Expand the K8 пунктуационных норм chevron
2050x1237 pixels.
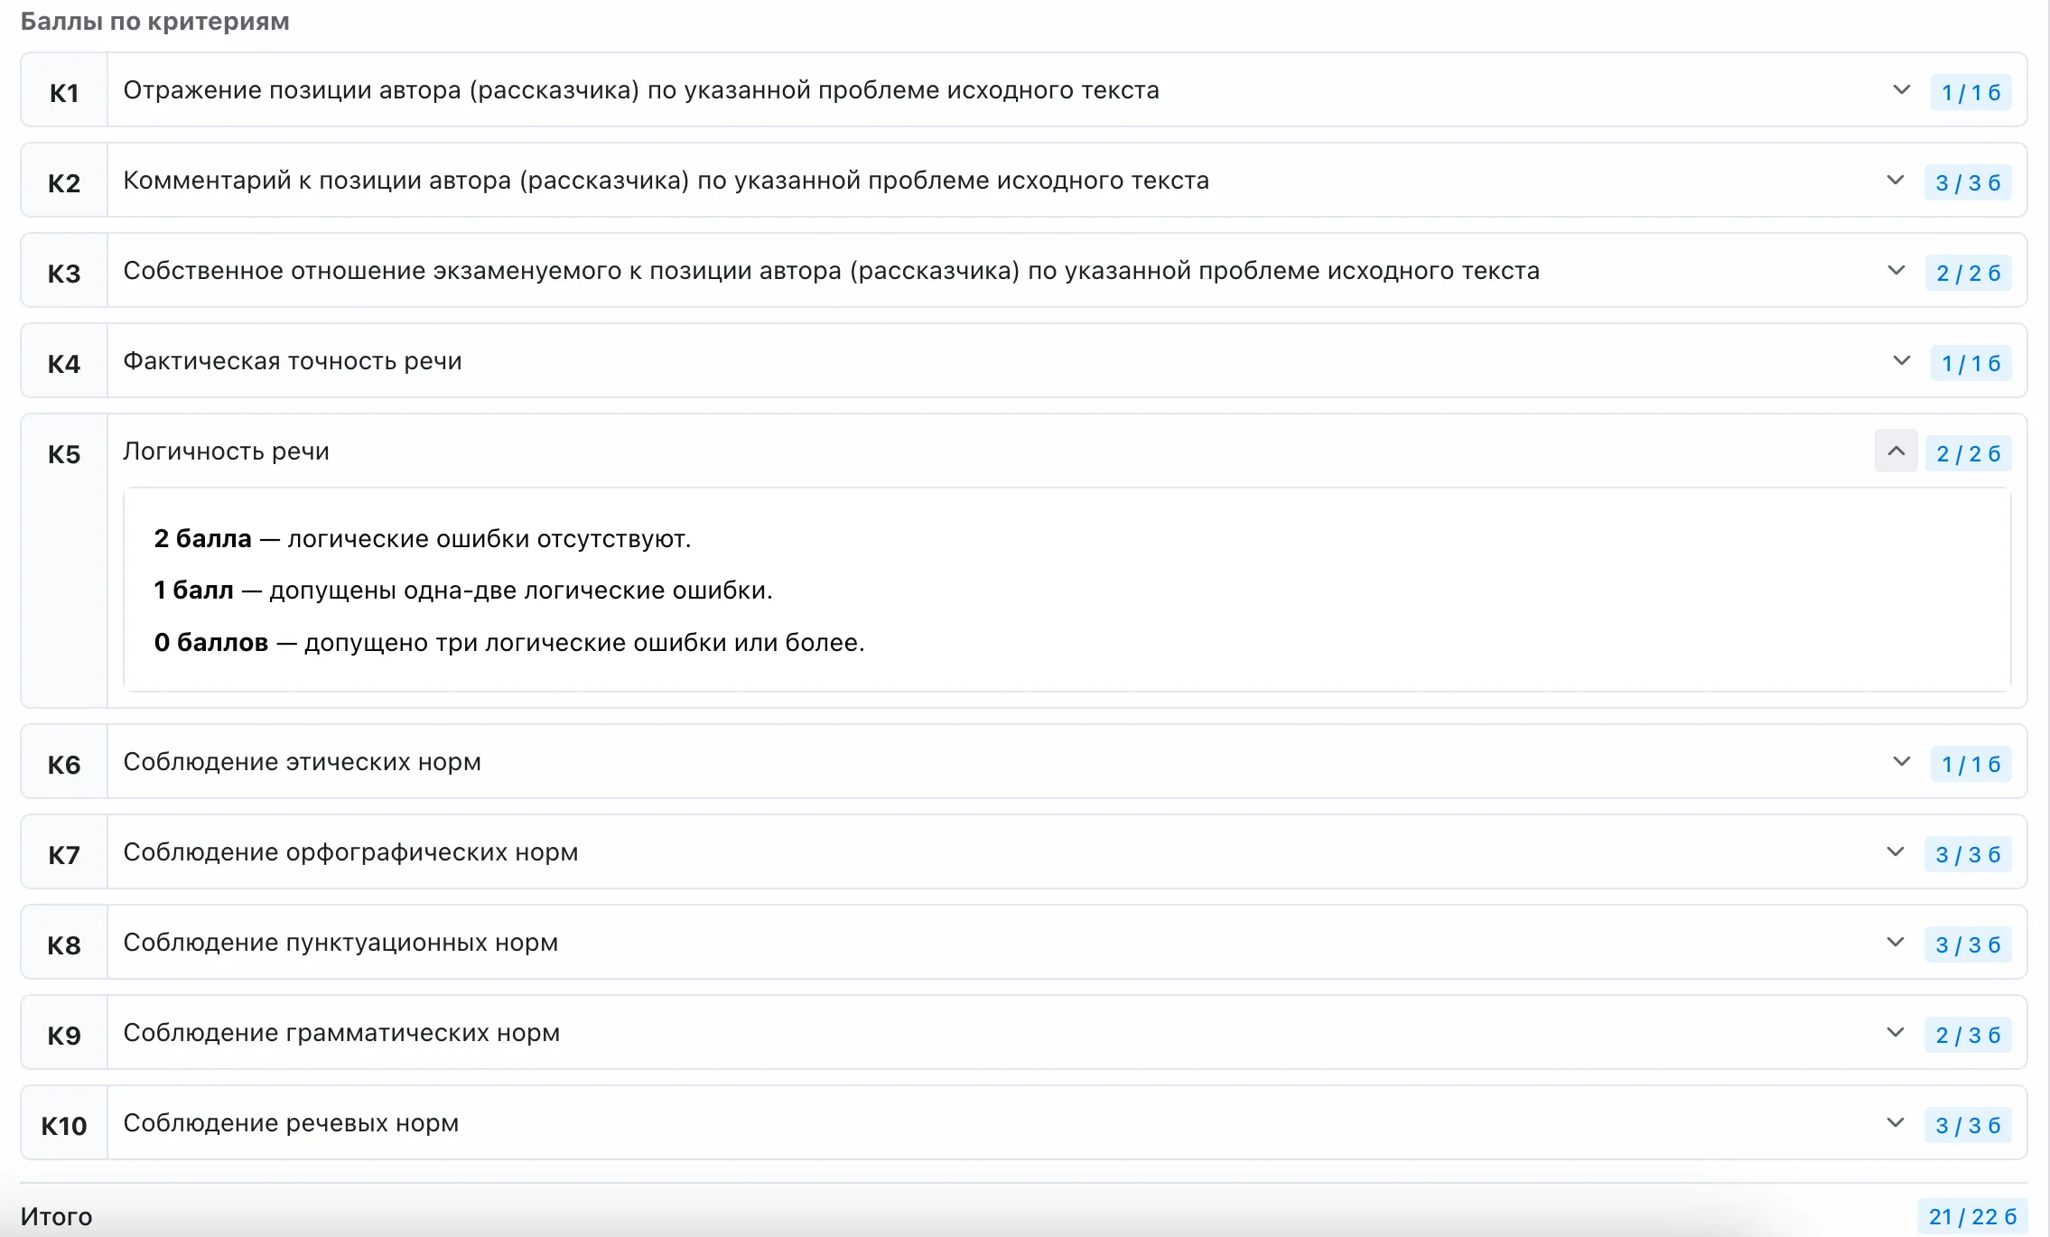[x=1896, y=943]
